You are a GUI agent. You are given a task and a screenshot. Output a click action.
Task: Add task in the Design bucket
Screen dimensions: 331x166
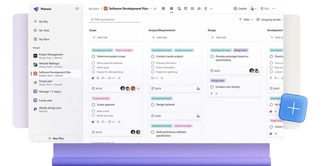(234, 37)
